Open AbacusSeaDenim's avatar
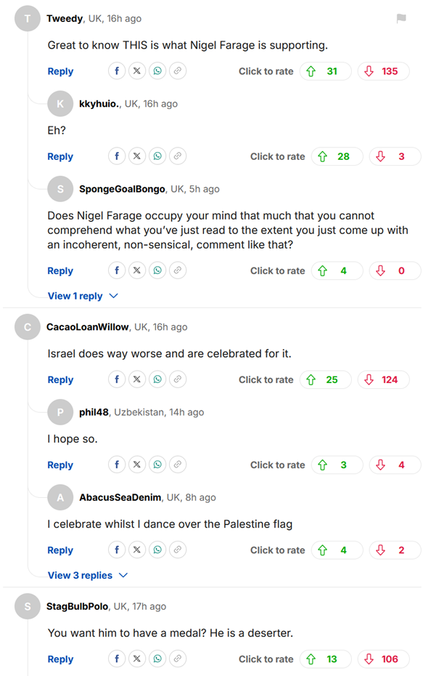 pyautogui.click(x=60, y=497)
